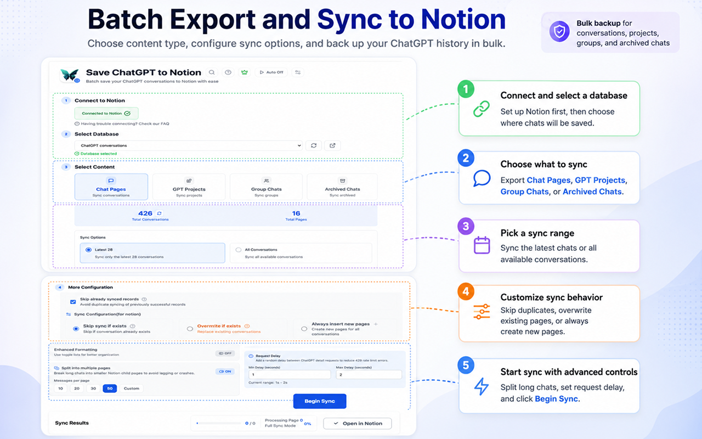Open the help question-mark icon beside search
Image resolution: width=702 pixels, height=439 pixels.
228,72
